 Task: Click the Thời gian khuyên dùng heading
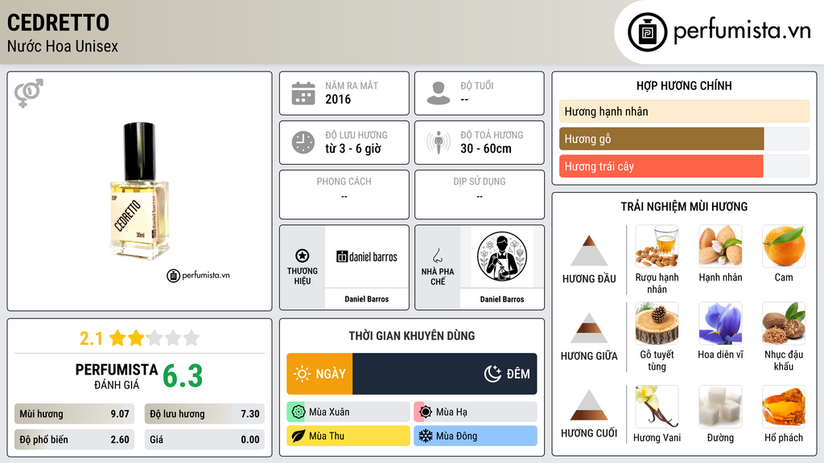412,335
